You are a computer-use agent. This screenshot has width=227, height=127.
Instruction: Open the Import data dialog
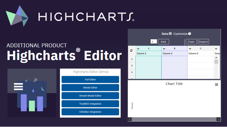pyautogui.click(x=203, y=42)
